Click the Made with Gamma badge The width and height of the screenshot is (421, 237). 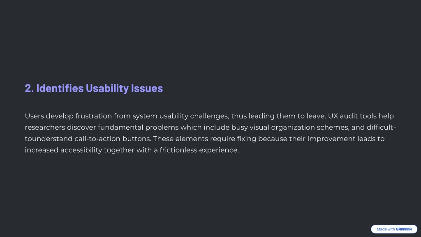394,229
